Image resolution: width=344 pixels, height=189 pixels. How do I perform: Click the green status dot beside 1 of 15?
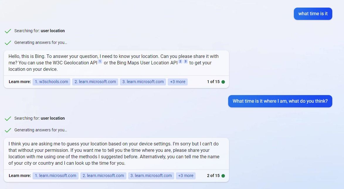pos(224,82)
